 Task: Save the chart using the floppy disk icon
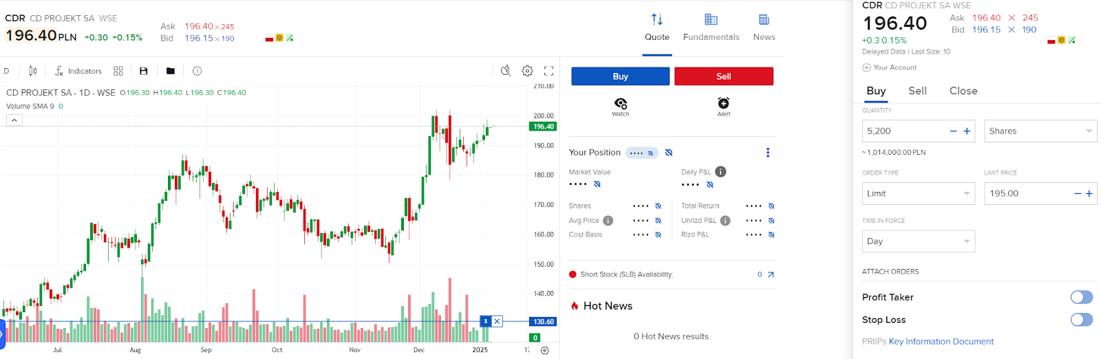pos(144,71)
